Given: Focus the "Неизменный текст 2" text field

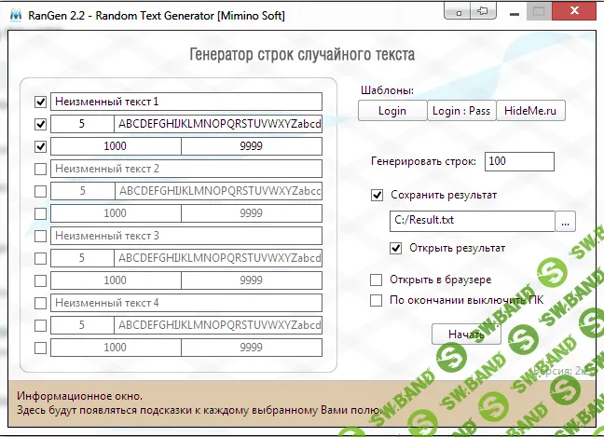Looking at the screenshot, I should click(x=186, y=169).
